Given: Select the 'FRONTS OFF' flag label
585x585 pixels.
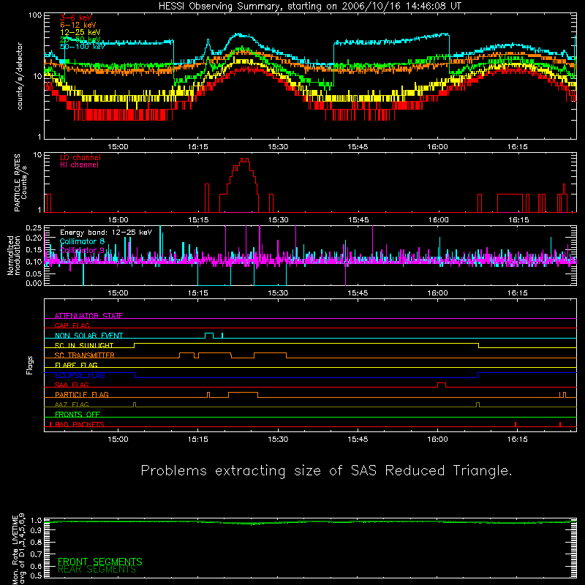Looking at the screenshot, I should click(x=78, y=415).
